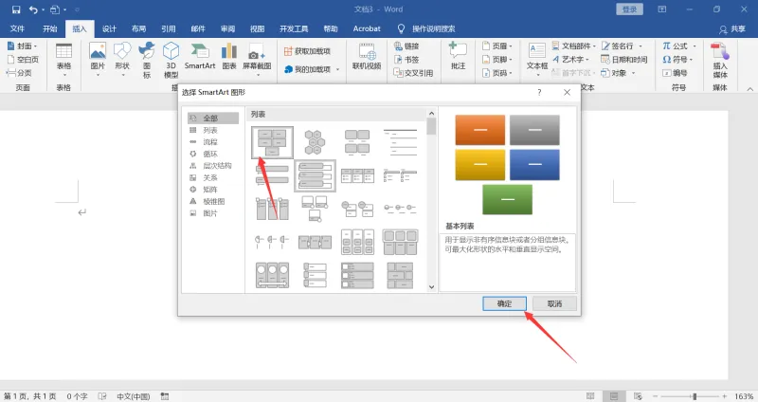Click scroll up arrow in SmartArt list
The width and height of the screenshot is (758, 402).
pos(431,114)
